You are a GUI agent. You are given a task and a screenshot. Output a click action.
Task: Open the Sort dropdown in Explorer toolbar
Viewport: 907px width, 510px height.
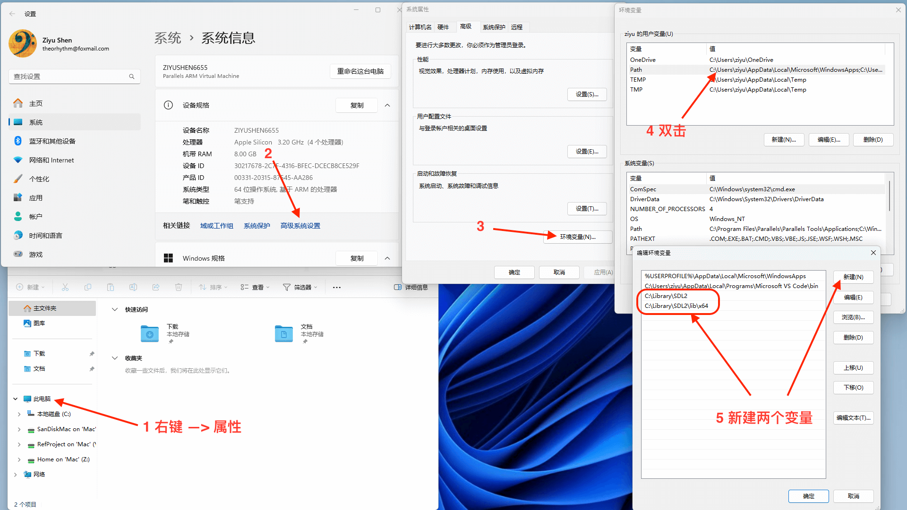(x=213, y=287)
